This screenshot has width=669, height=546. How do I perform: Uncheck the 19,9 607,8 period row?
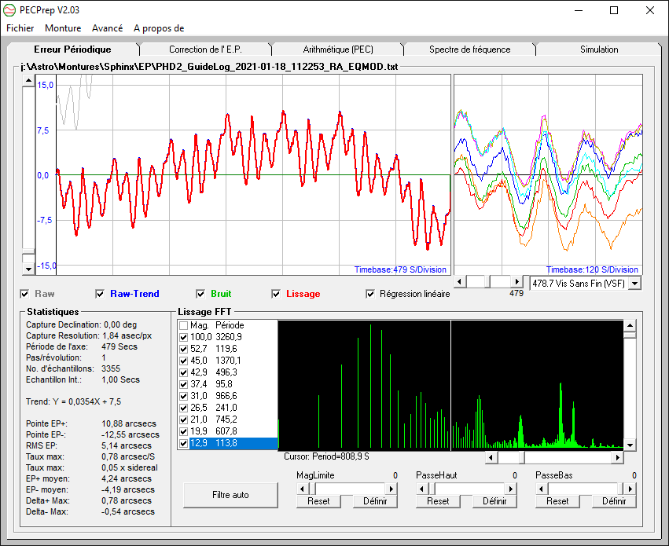(183, 432)
